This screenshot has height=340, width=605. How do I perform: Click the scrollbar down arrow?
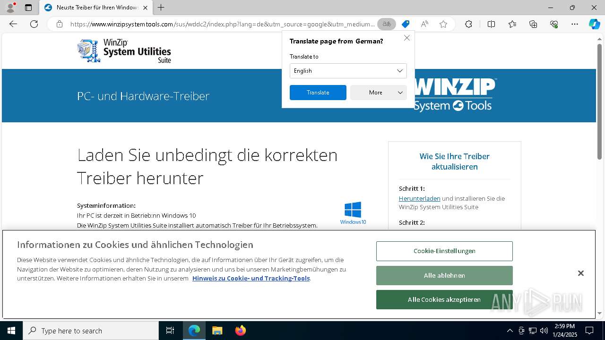coord(600,313)
